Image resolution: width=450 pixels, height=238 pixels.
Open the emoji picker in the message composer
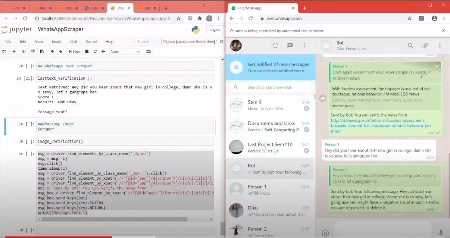[x=325, y=233]
